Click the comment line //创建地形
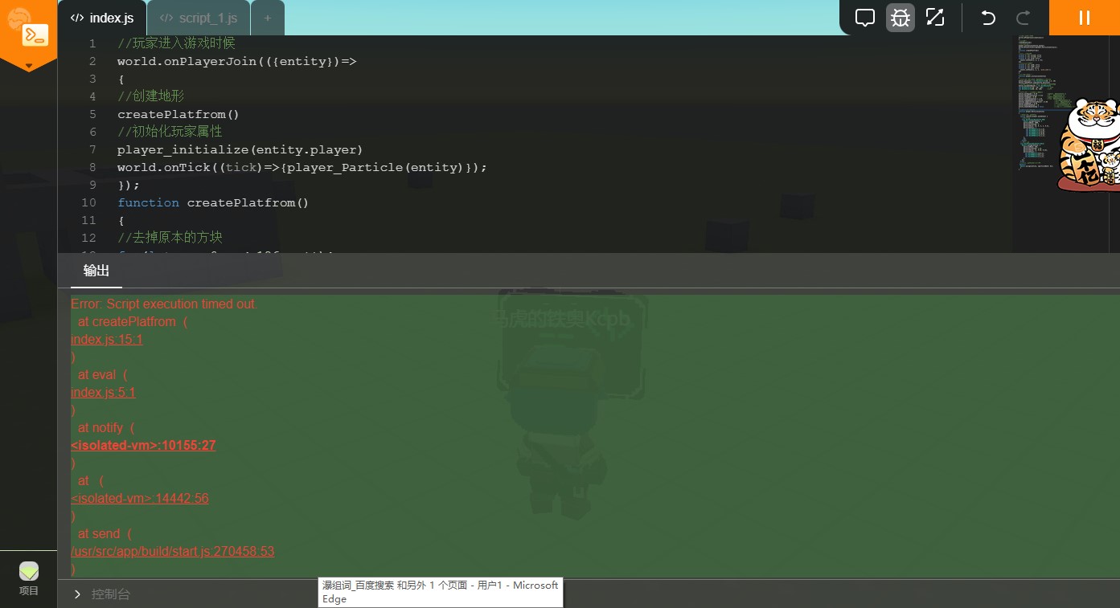Viewport: 1120px width, 608px height. point(151,96)
